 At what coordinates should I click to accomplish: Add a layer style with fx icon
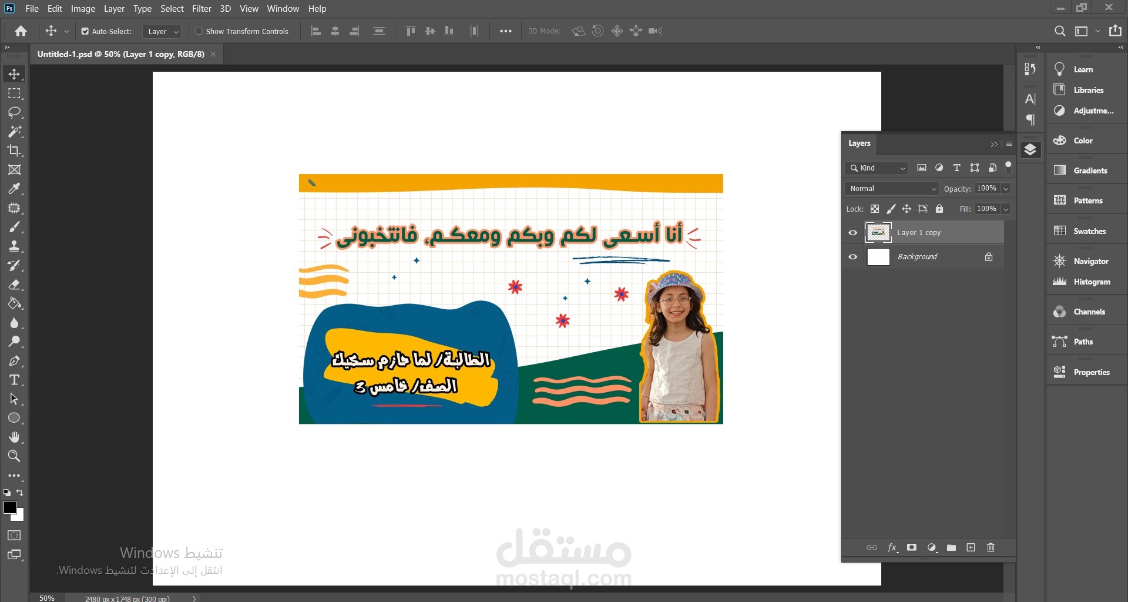[892, 547]
